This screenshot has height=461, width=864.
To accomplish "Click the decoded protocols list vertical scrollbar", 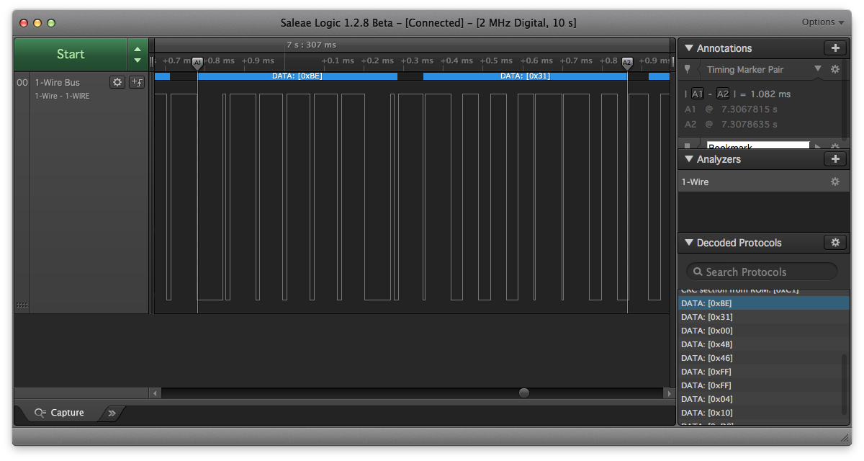I will point(845,384).
